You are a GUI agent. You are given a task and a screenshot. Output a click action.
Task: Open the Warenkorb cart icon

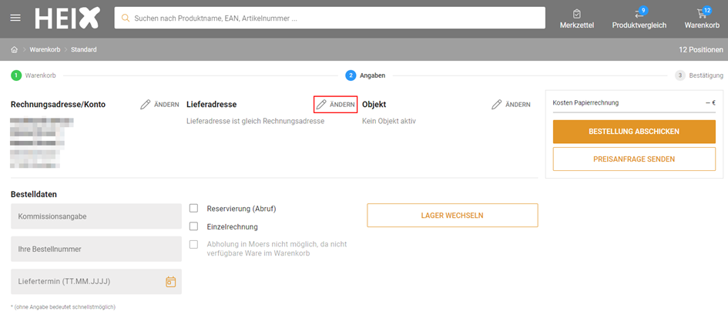click(x=702, y=18)
